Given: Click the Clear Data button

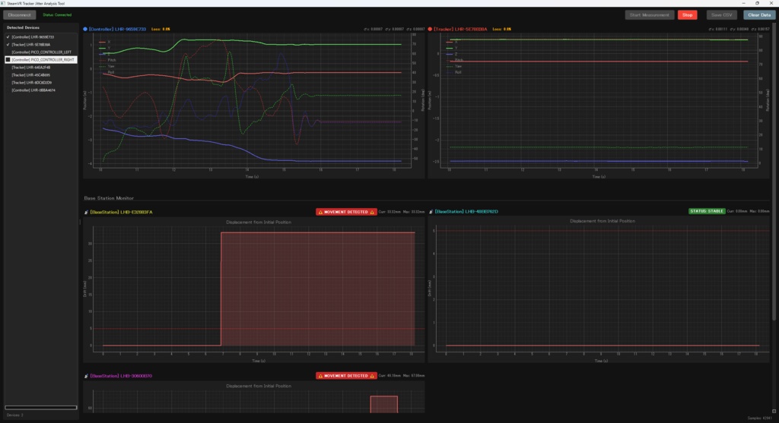Looking at the screenshot, I should point(759,15).
